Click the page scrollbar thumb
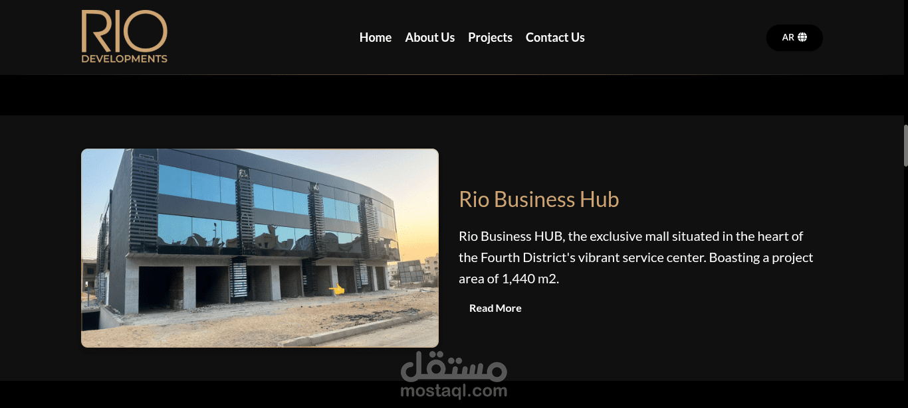The width and height of the screenshot is (908, 408). 905,145
